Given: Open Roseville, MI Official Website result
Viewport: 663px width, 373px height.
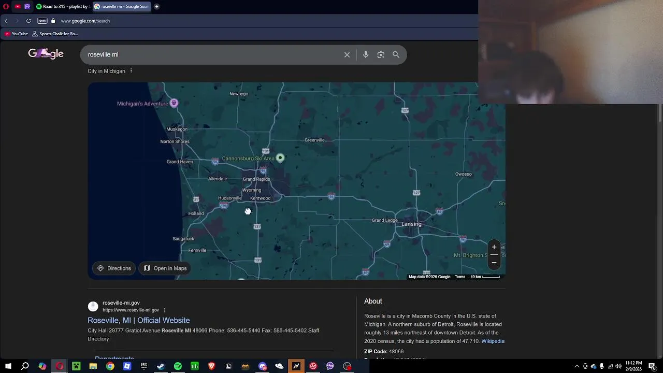Looking at the screenshot, I should (x=139, y=320).
